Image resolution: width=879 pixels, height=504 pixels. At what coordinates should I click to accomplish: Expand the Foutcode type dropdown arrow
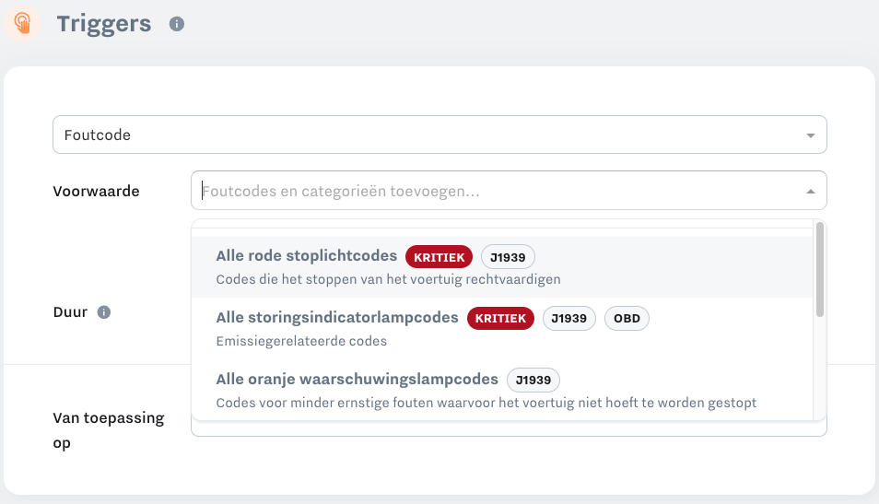coord(810,135)
